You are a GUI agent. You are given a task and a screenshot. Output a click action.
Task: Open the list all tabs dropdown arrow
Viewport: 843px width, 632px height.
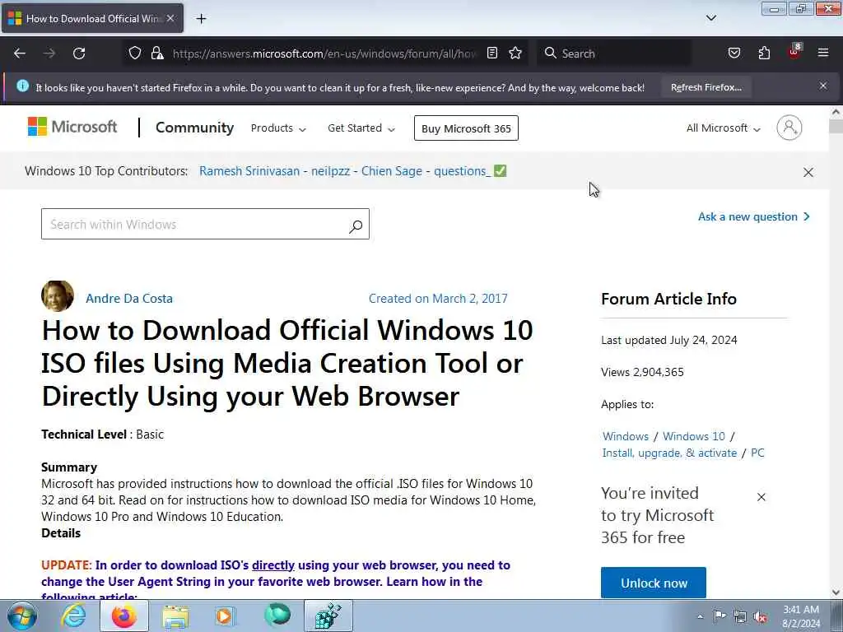point(710,18)
